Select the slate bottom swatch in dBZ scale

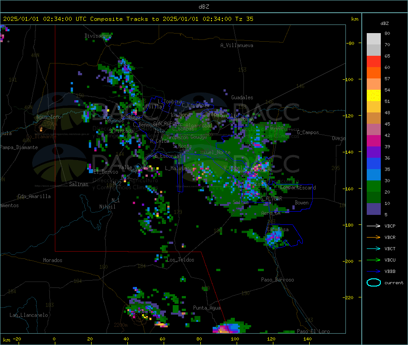click(x=374, y=209)
